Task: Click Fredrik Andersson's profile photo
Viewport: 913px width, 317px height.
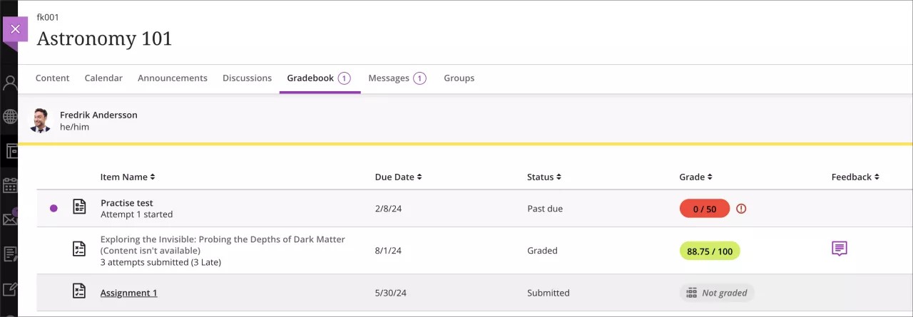Action: point(41,120)
